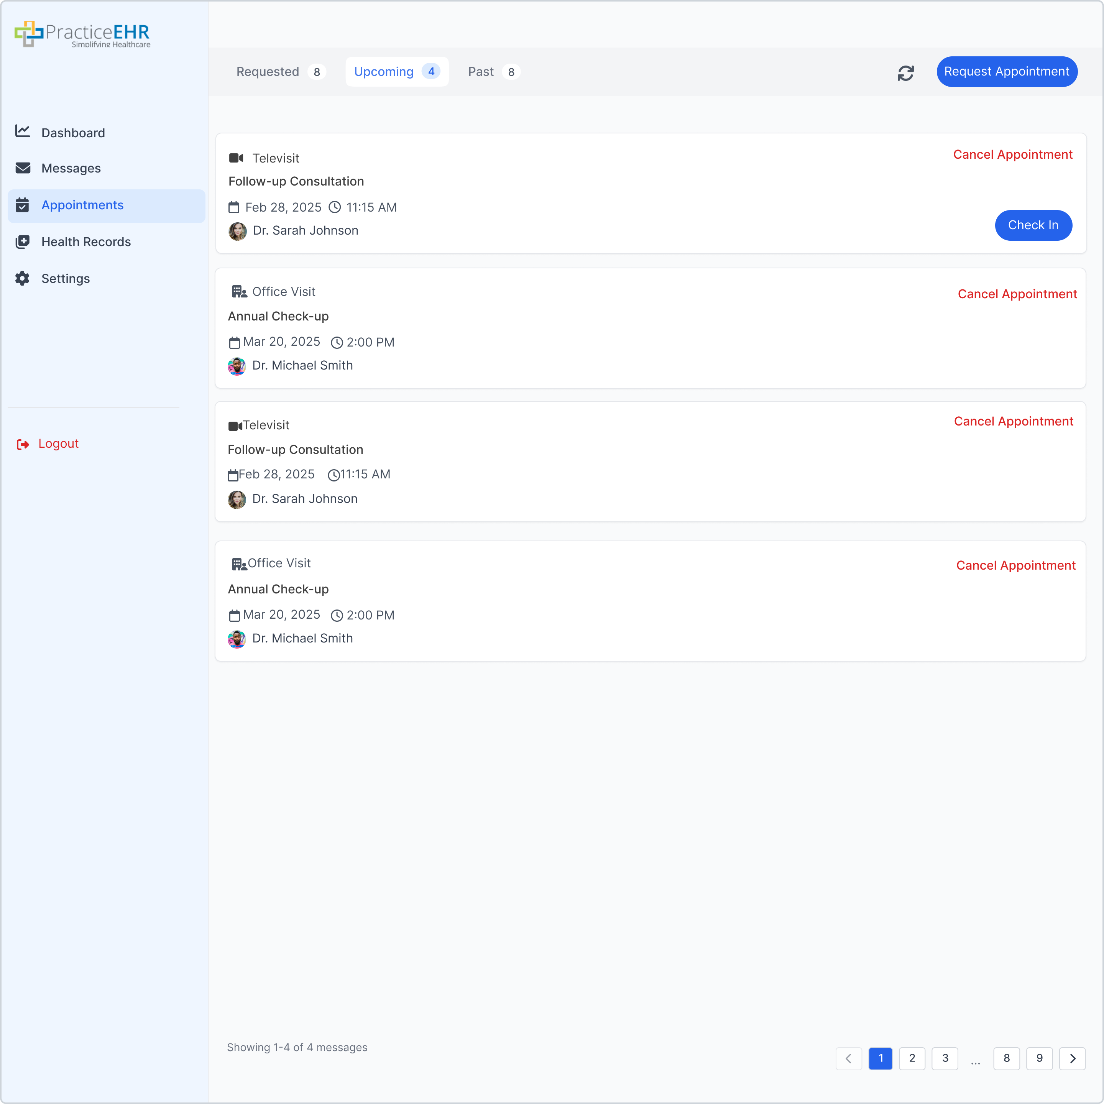The image size is (1104, 1104).
Task: Click the PracticeEHR logo
Action: click(82, 34)
